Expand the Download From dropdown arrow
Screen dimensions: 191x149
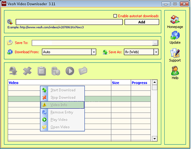[x=94, y=52]
